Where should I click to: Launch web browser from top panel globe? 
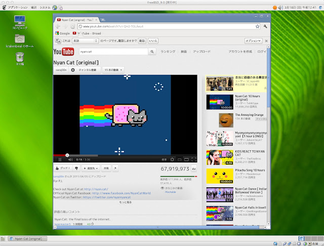click(x=55, y=8)
